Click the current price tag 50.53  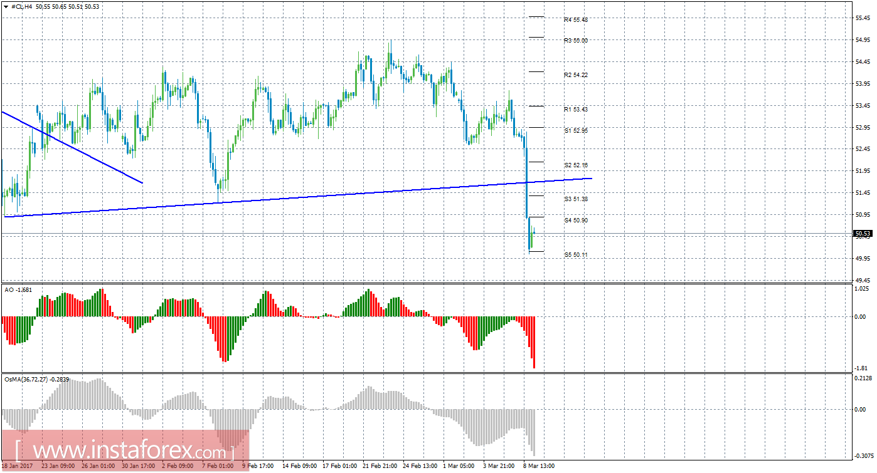(x=863, y=234)
